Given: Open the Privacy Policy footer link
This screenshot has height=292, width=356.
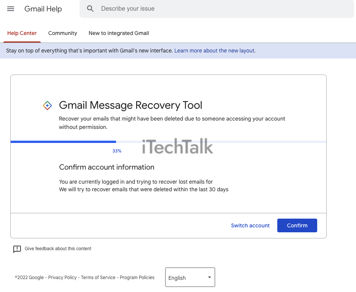Looking at the screenshot, I should 62,278.
